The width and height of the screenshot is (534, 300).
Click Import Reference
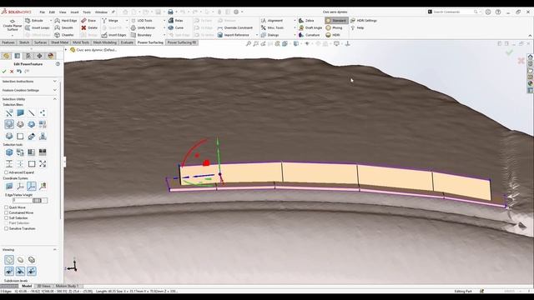click(234, 35)
